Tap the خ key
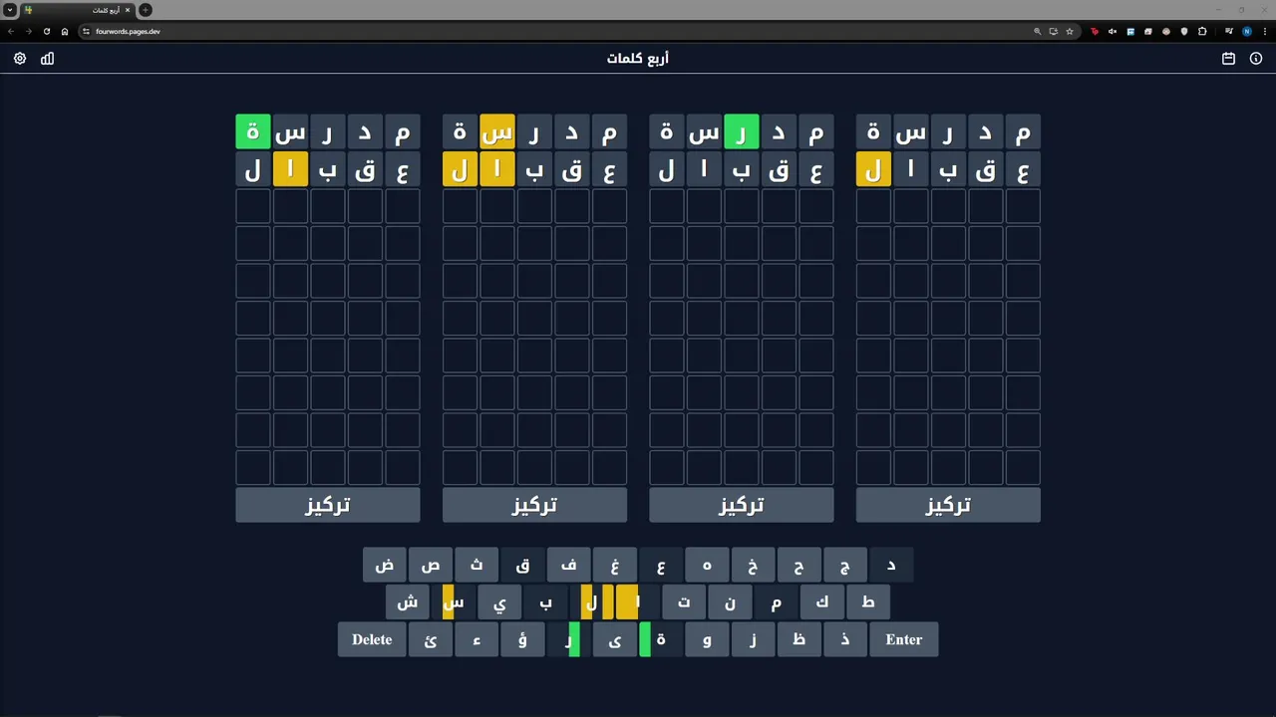1276x717 pixels. (x=753, y=565)
